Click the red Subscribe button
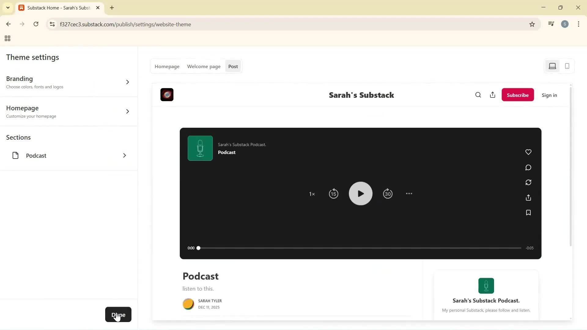587x330 pixels. pos(517,95)
